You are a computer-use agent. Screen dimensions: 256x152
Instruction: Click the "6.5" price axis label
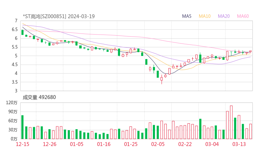coord(15,29)
